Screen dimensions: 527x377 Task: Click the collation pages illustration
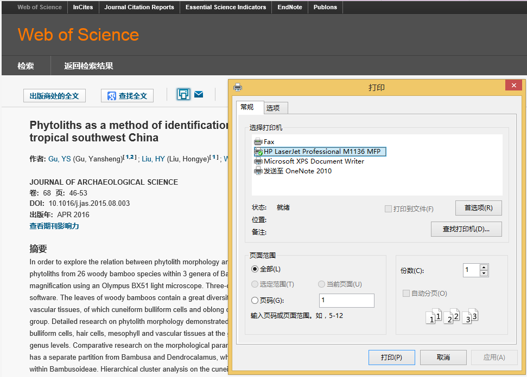pos(452,316)
